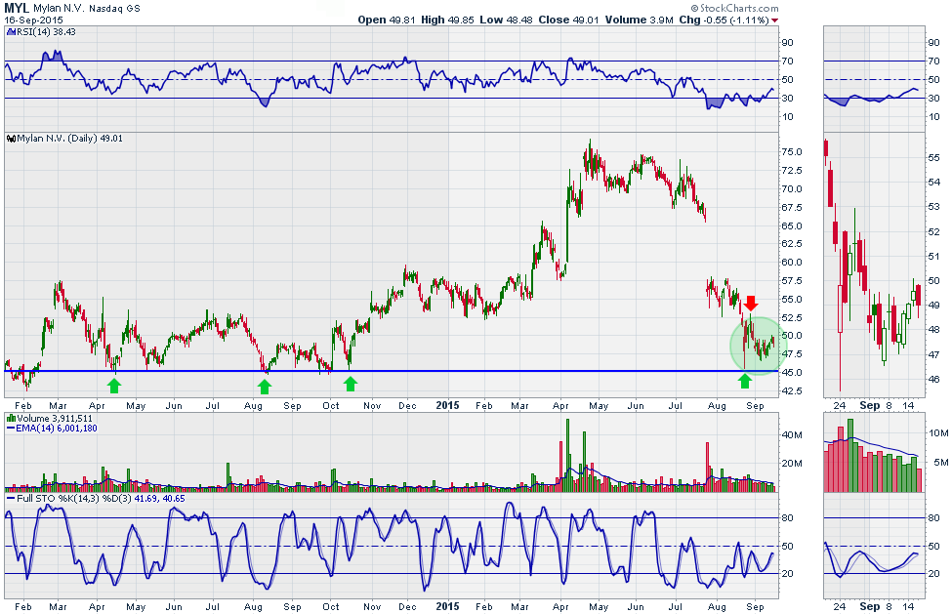Click the MYL ticker symbol

(17, 8)
